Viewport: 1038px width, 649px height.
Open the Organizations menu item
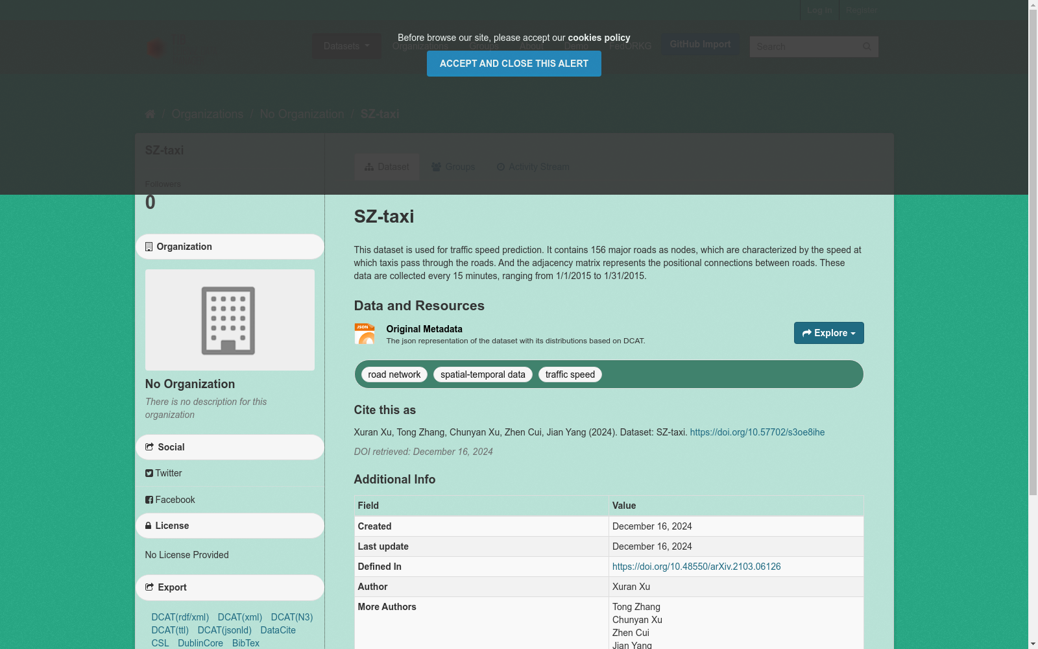[x=420, y=46]
